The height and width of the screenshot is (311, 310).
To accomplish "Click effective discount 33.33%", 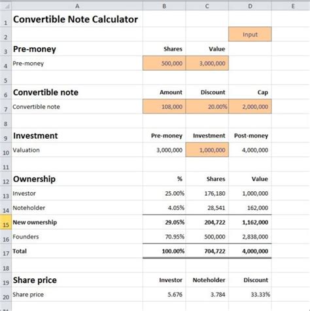I will [250, 295].
